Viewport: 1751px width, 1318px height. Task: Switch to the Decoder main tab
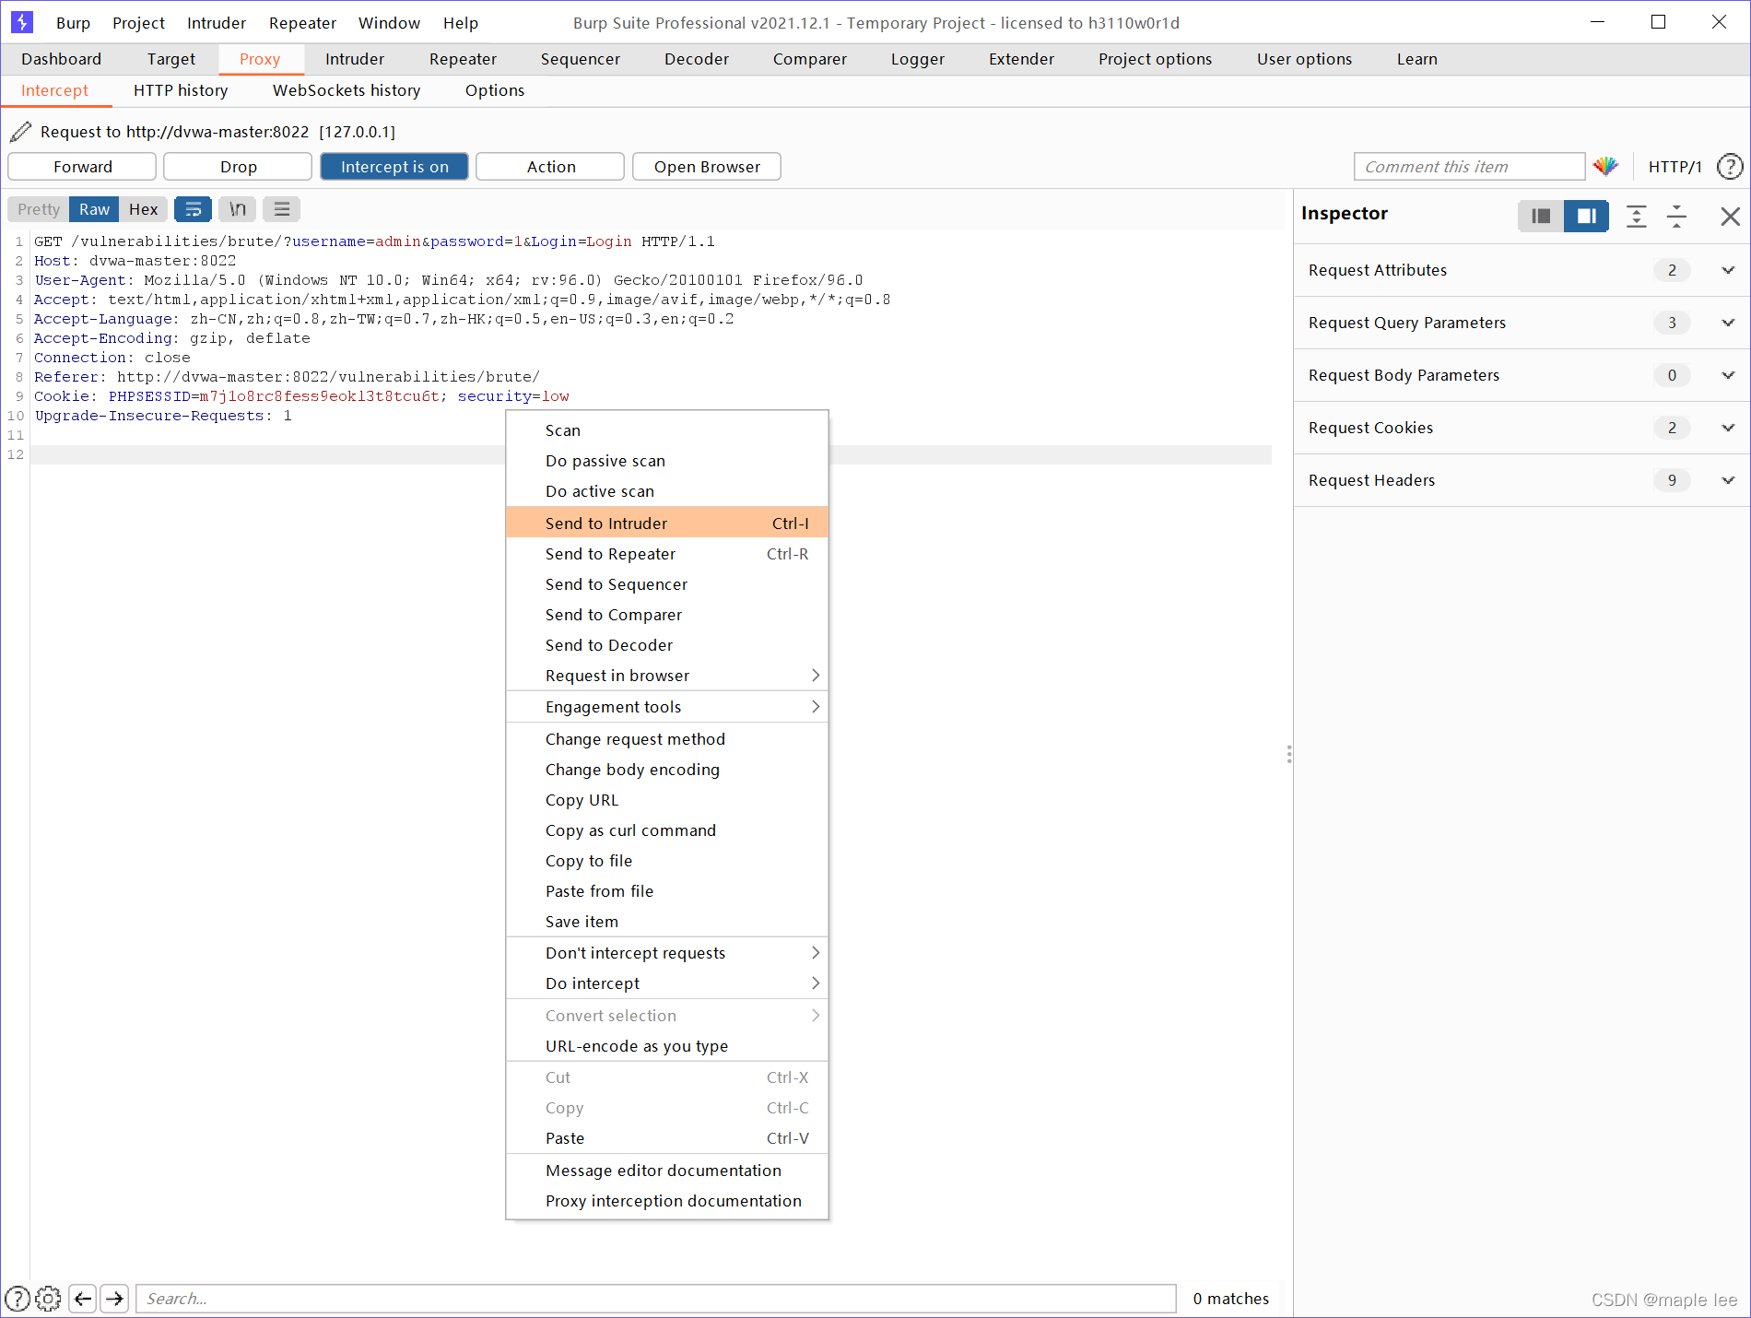coord(696,59)
